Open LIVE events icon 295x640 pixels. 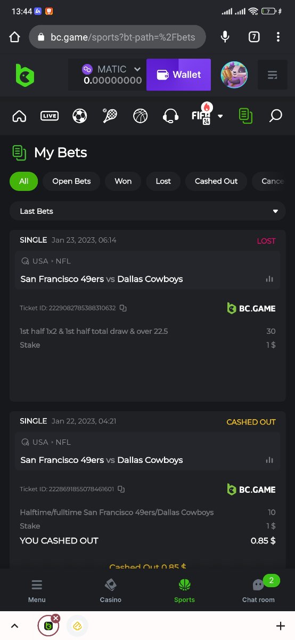(x=50, y=116)
